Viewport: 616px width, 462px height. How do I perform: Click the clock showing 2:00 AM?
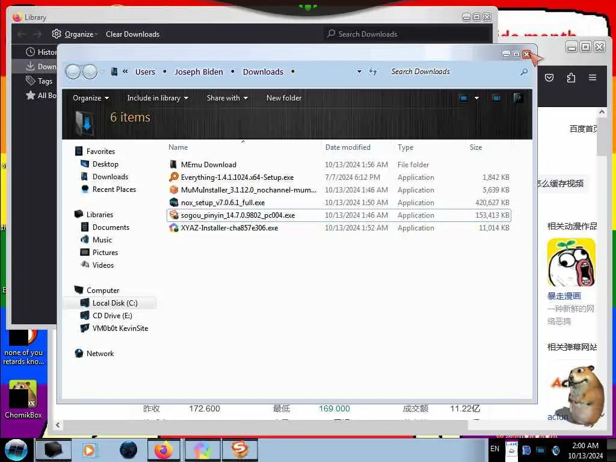click(x=585, y=446)
